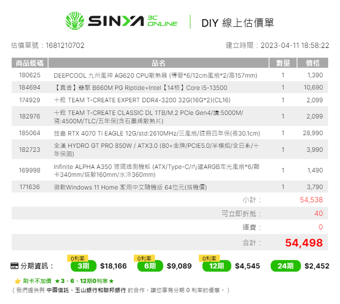Screen dimensions: 340x304
Task: Click barcode 182723
Action: pos(30,150)
